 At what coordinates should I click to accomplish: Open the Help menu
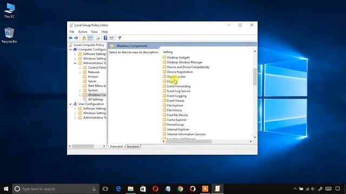[x=104, y=32]
